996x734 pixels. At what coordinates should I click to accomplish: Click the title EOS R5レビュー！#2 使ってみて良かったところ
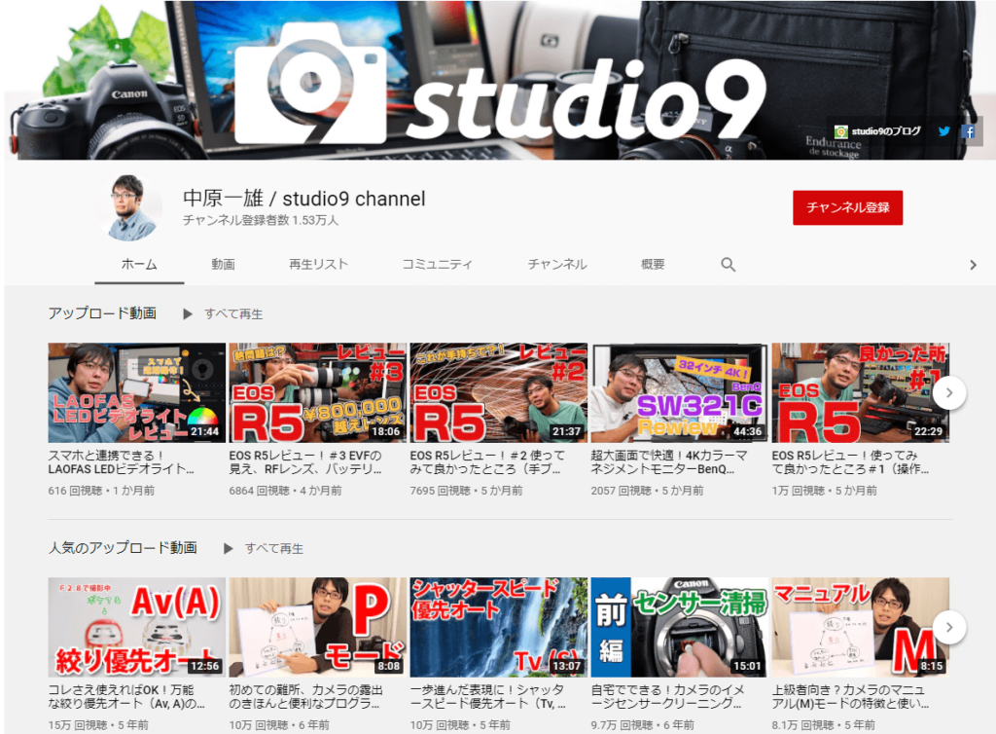pos(487,462)
